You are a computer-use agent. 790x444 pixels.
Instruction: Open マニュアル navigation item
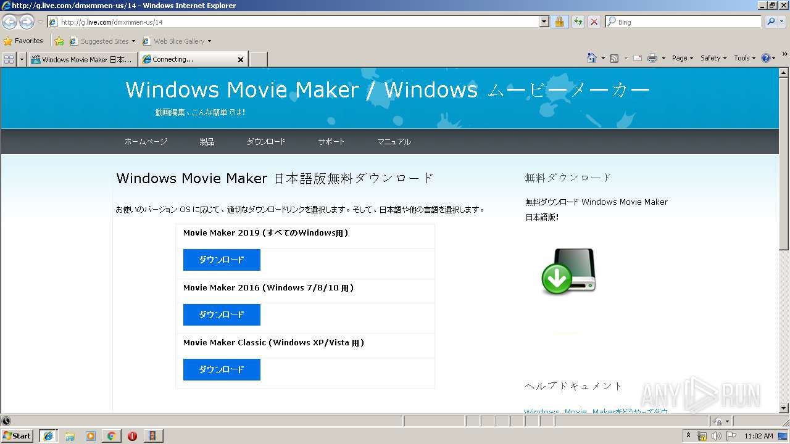pyautogui.click(x=394, y=142)
